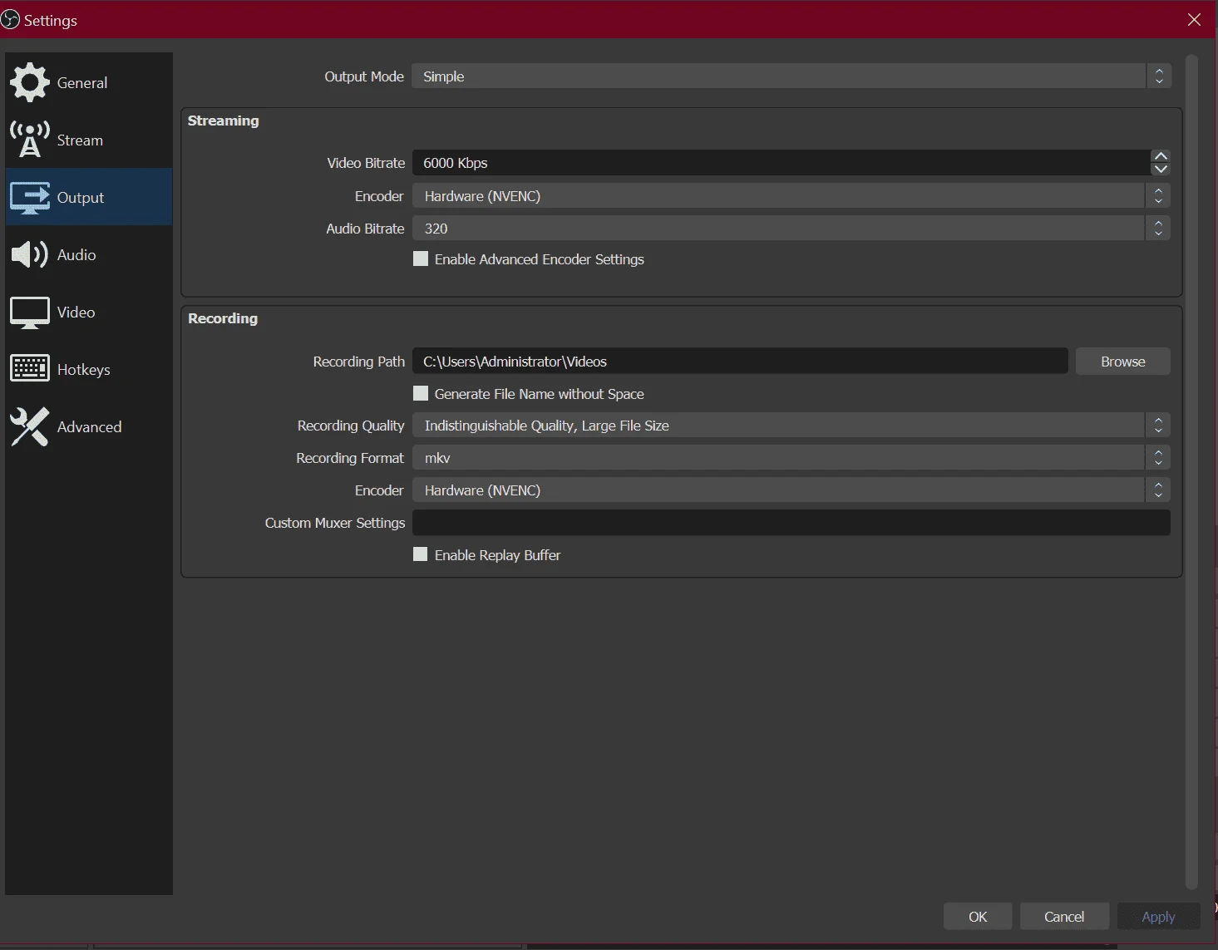Viewport: 1218px width, 950px height.
Task: Click the Cancel button
Action: pyautogui.click(x=1064, y=917)
